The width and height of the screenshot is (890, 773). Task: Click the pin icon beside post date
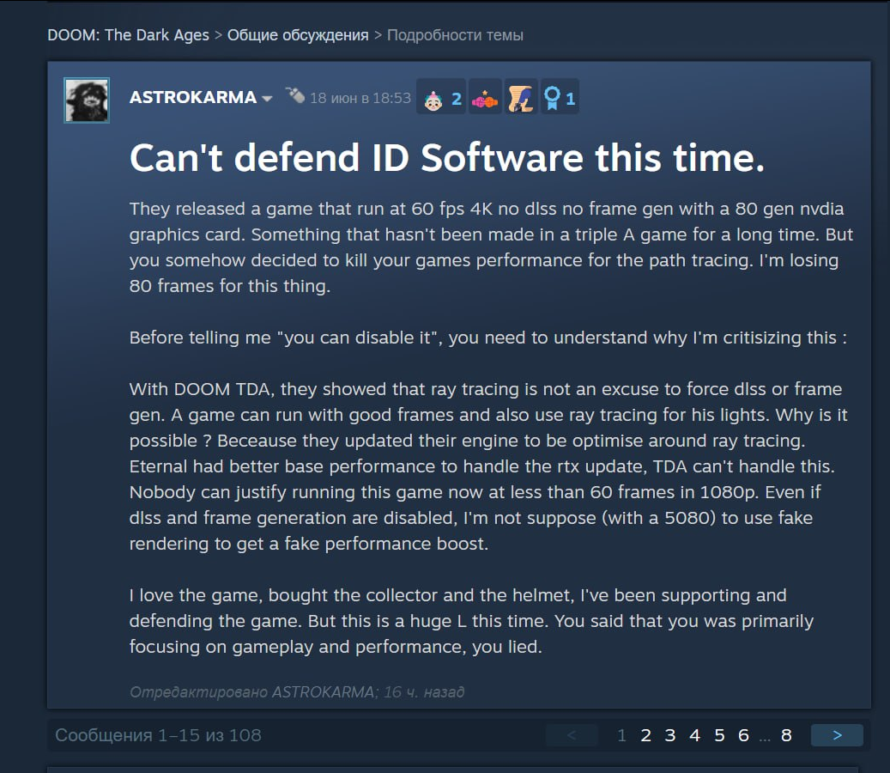295,95
